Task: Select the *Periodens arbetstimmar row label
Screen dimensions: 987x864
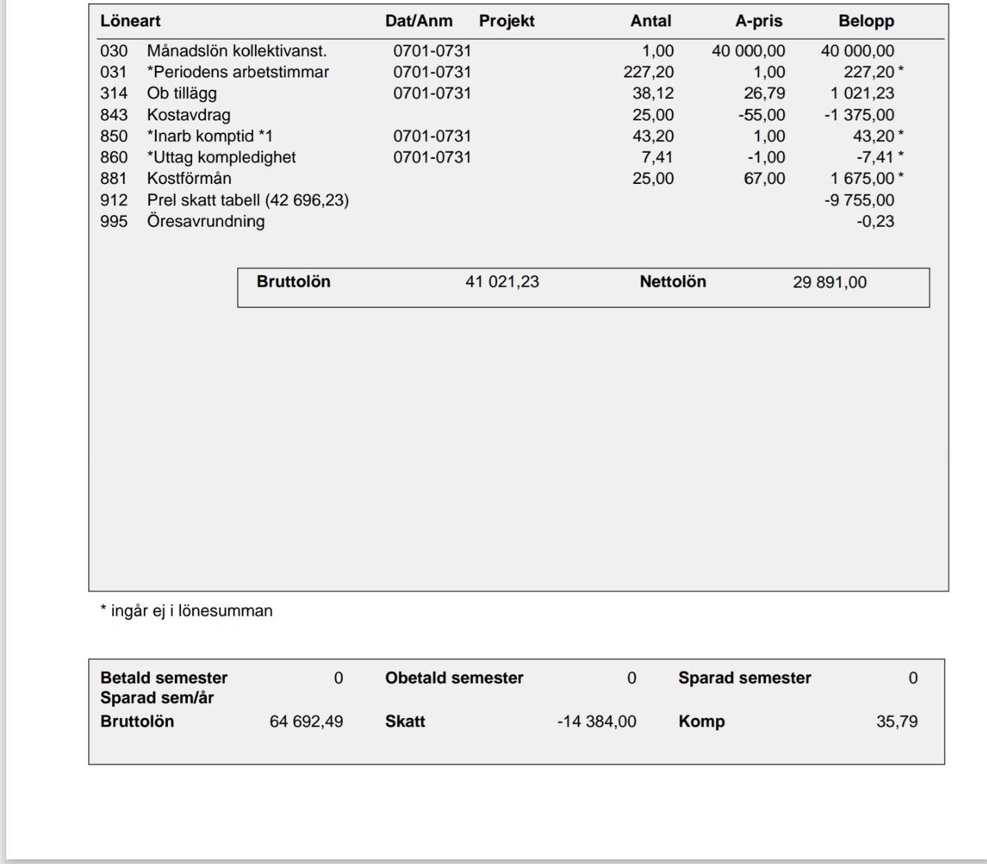Action: 238,72
